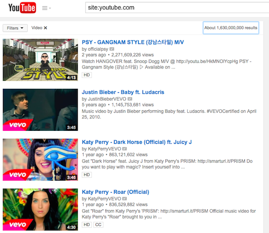This screenshot has height=233, width=269.
Task: Click '863,121,602 views' text
Action: 128,155
